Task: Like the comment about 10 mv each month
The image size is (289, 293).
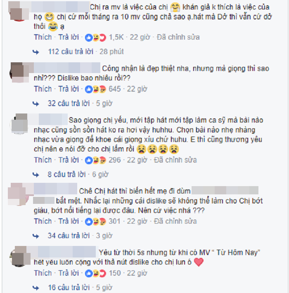Action: pos(43,37)
